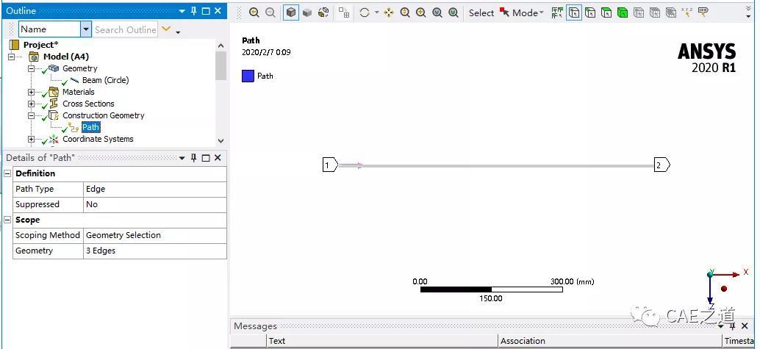Click the Search Outline input field

point(125,29)
